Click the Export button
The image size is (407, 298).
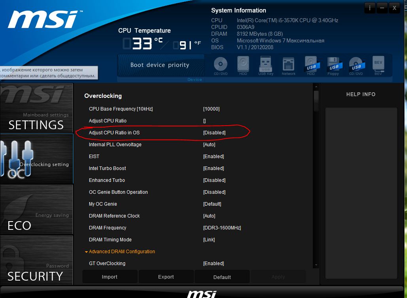(166, 277)
